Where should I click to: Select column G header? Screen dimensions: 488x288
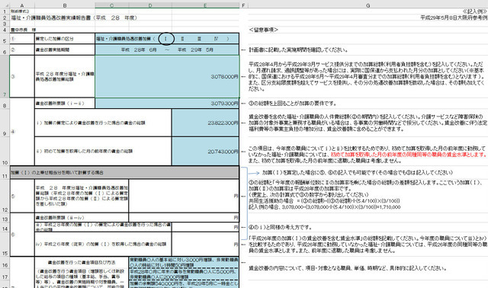coord(368,5)
